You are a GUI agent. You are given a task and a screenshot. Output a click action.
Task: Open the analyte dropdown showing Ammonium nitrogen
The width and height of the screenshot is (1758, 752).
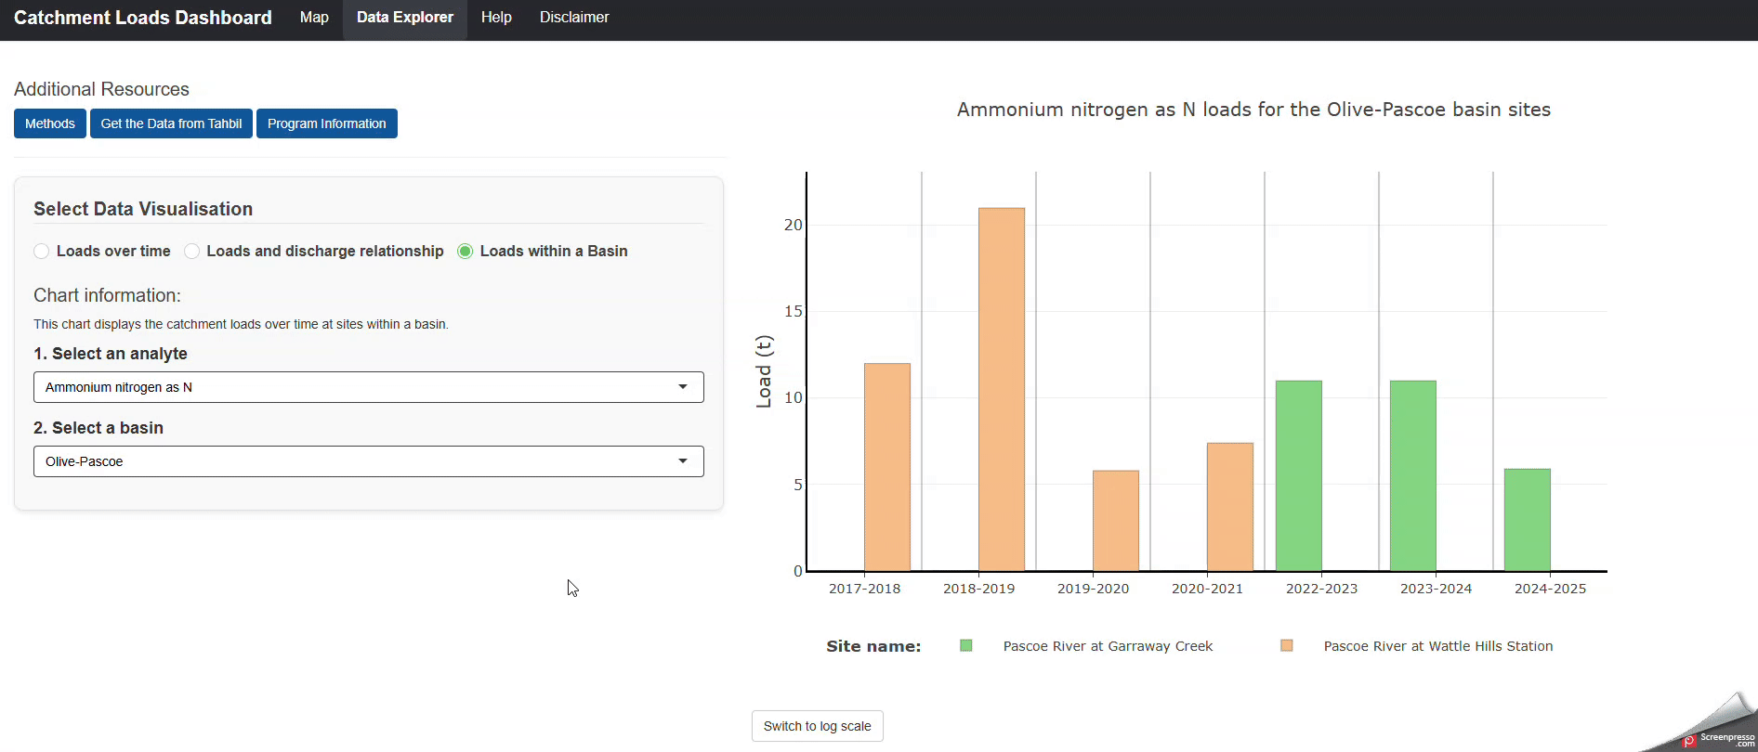368,387
